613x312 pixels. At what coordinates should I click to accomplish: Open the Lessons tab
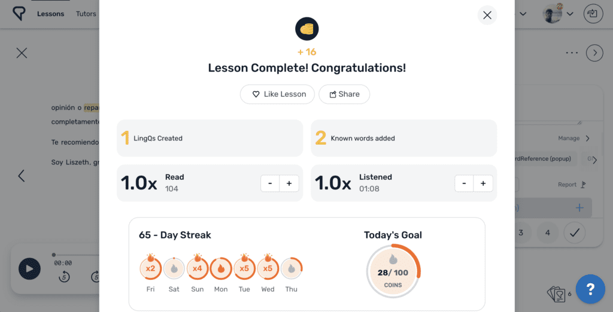[x=50, y=14]
